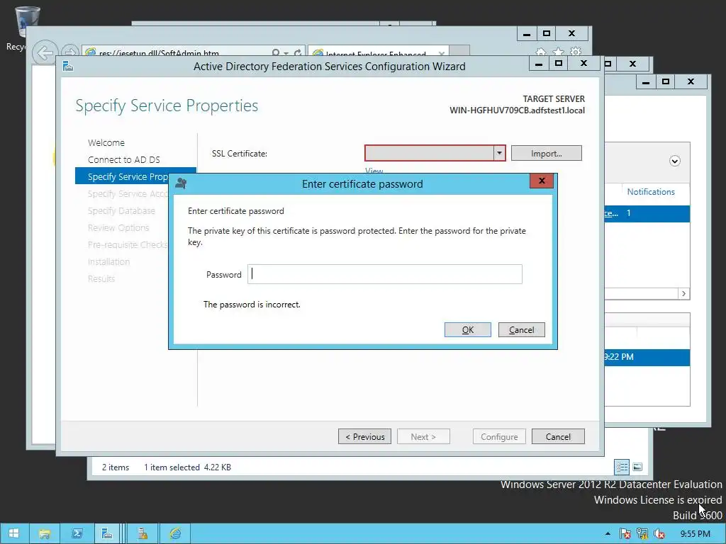Click the wizard's bottom Cancel button
This screenshot has width=726, height=544.
pos(558,436)
